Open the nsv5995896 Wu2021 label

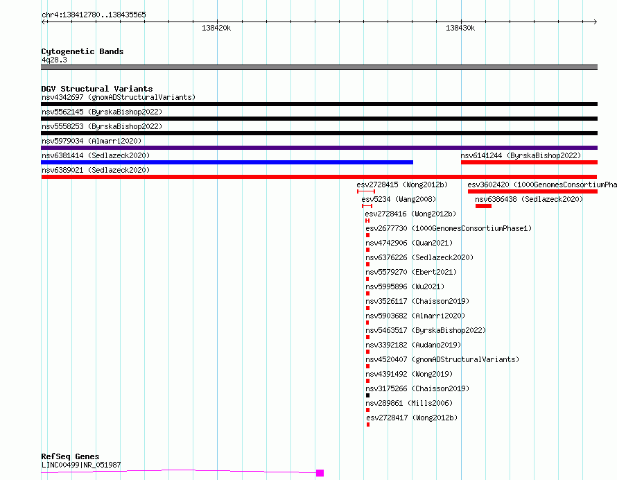405,286
